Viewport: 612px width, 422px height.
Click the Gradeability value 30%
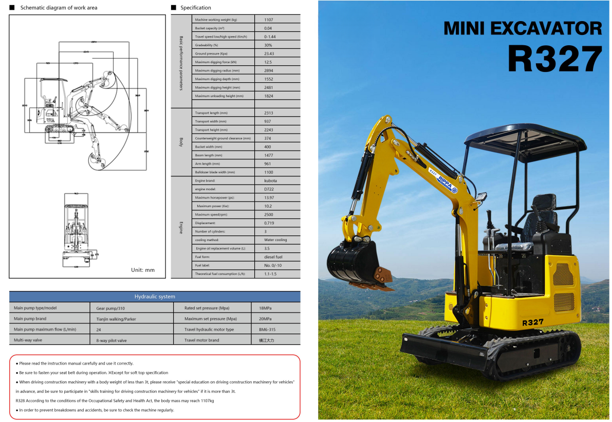[x=268, y=45]
